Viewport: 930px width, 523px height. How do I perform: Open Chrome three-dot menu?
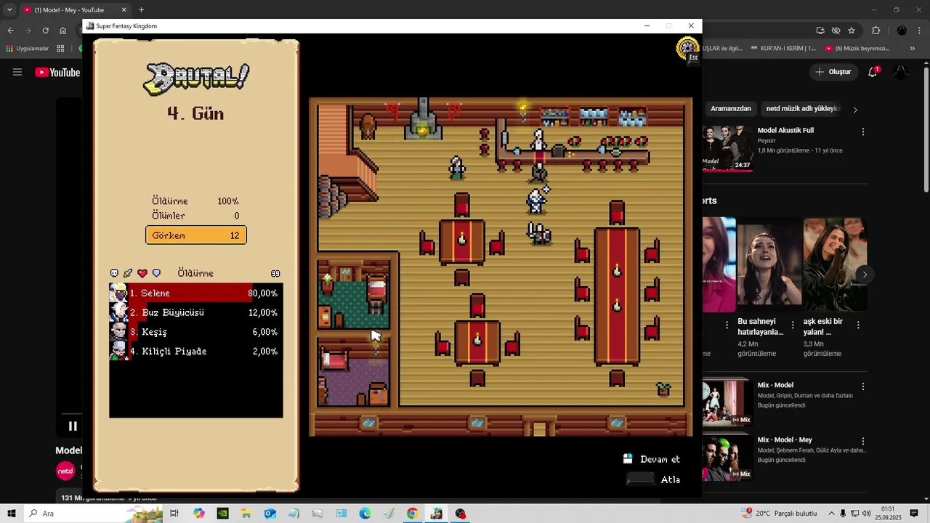919,31
